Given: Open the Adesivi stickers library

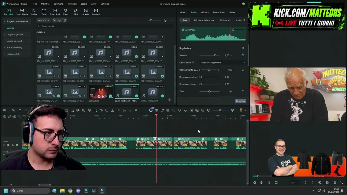Looking at the screenshot, I should click(x=86, y=12).
